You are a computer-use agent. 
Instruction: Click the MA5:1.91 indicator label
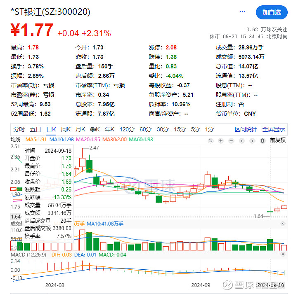click(x=36, y=140)
